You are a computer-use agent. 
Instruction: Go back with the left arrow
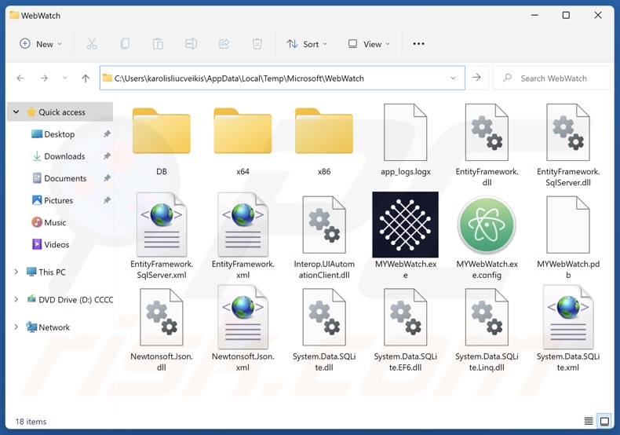click(20, 79)
